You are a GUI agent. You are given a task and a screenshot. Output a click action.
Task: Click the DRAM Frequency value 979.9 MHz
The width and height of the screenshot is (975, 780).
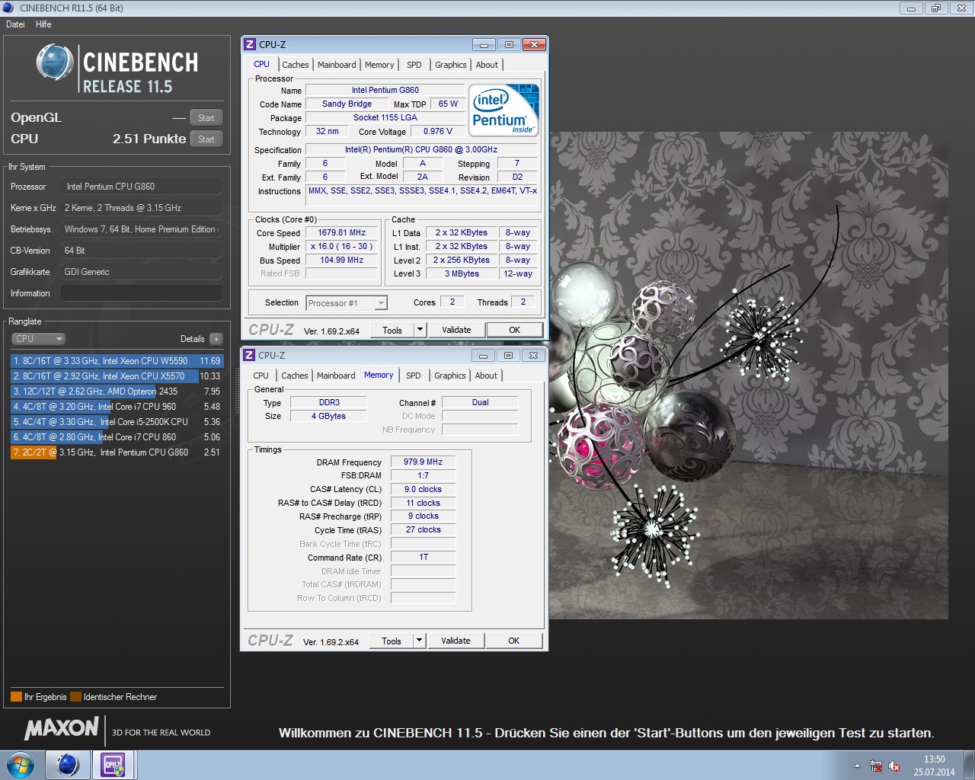pyautogui.click(x=424, y=462)
